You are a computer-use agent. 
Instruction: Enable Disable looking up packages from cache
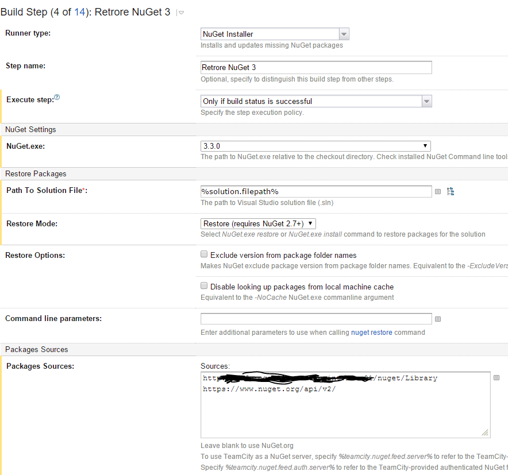tap(204, 285)
